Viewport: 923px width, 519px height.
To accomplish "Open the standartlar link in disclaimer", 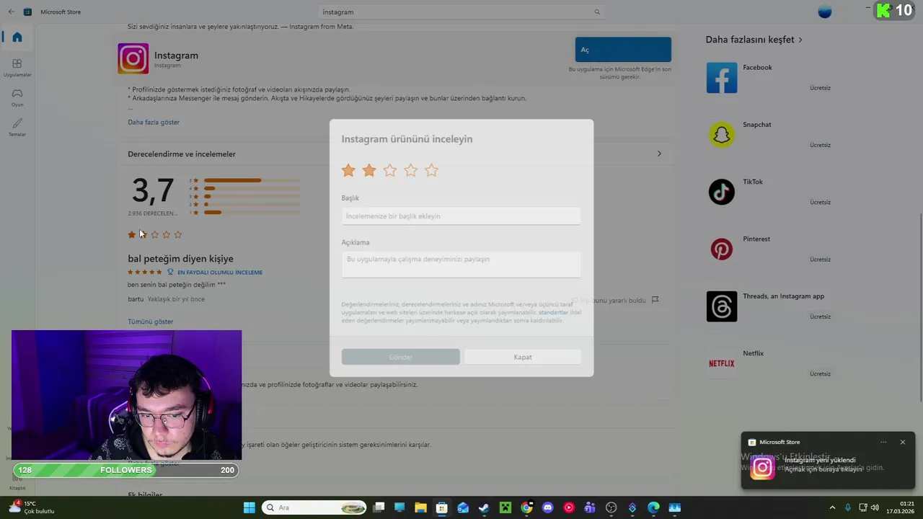I will point(553,312).
